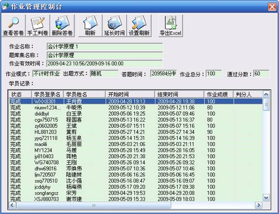Sort by the 状态 column header
The width and height of the screenshot is (279, 214).
[20, 94]
